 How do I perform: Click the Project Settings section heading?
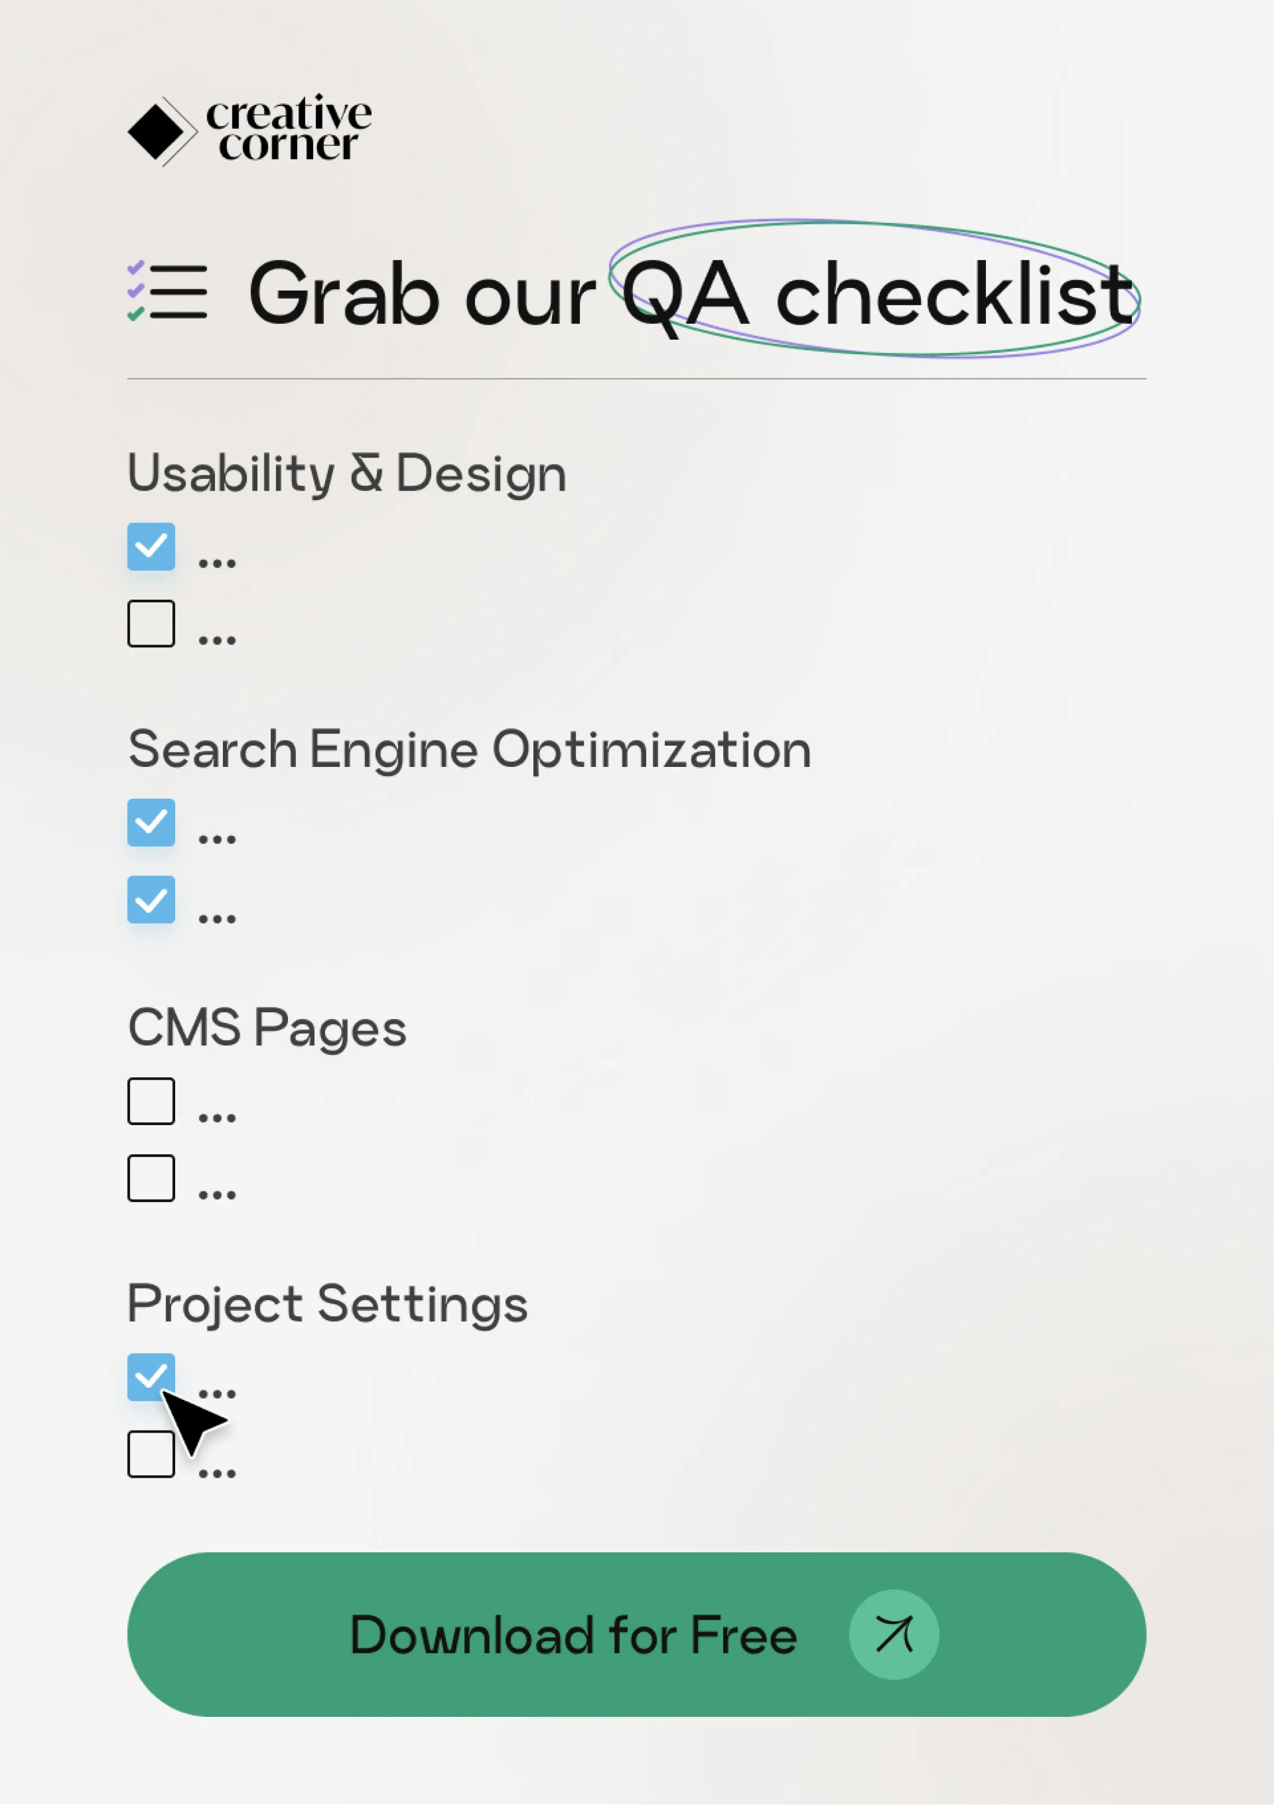[327, 1305]
